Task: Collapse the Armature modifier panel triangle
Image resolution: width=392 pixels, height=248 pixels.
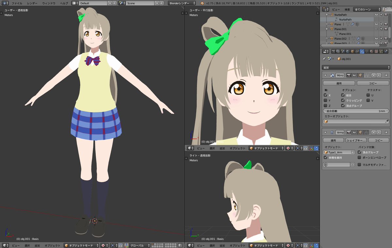Action: coord(325,132)
